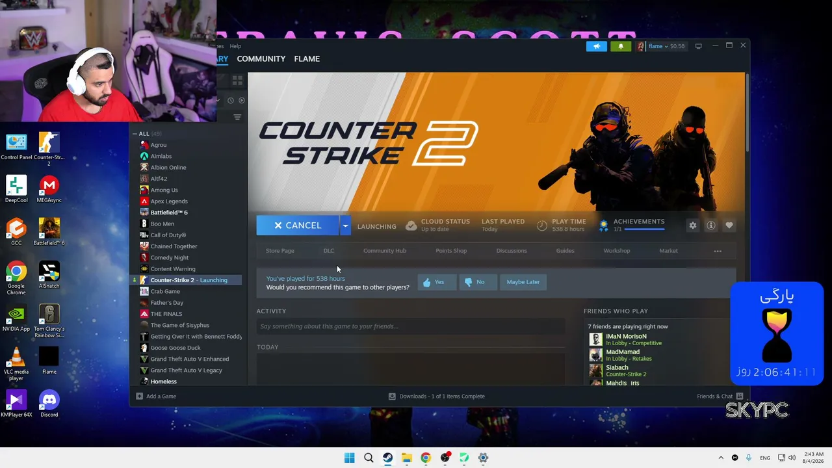Screen dimensions: 832x468
Task: View game Discussions
Action: 512,251
